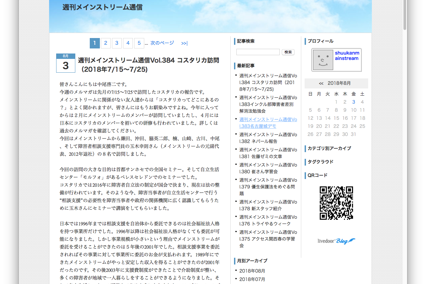The image size is (426, 284).
Task: Click the 週刊メインストリーム通信 blog title
Action: [102, 7]
